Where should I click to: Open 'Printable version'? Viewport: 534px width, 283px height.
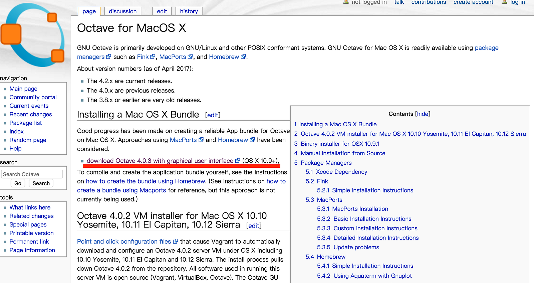(31, 233)
